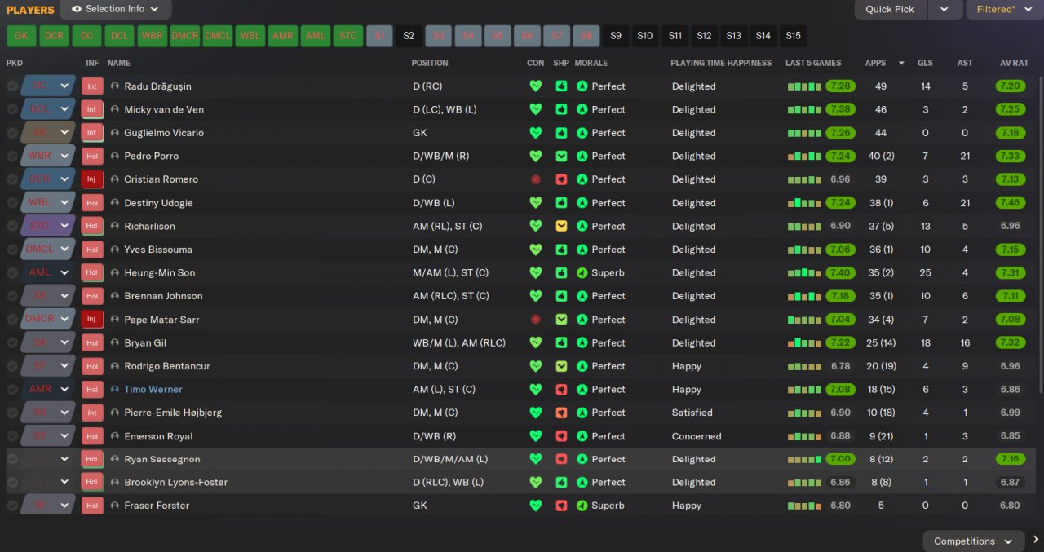The image size is (1044, 552).
Task: Select the S9 substitute slot
Action: click(x=616, y=36)
